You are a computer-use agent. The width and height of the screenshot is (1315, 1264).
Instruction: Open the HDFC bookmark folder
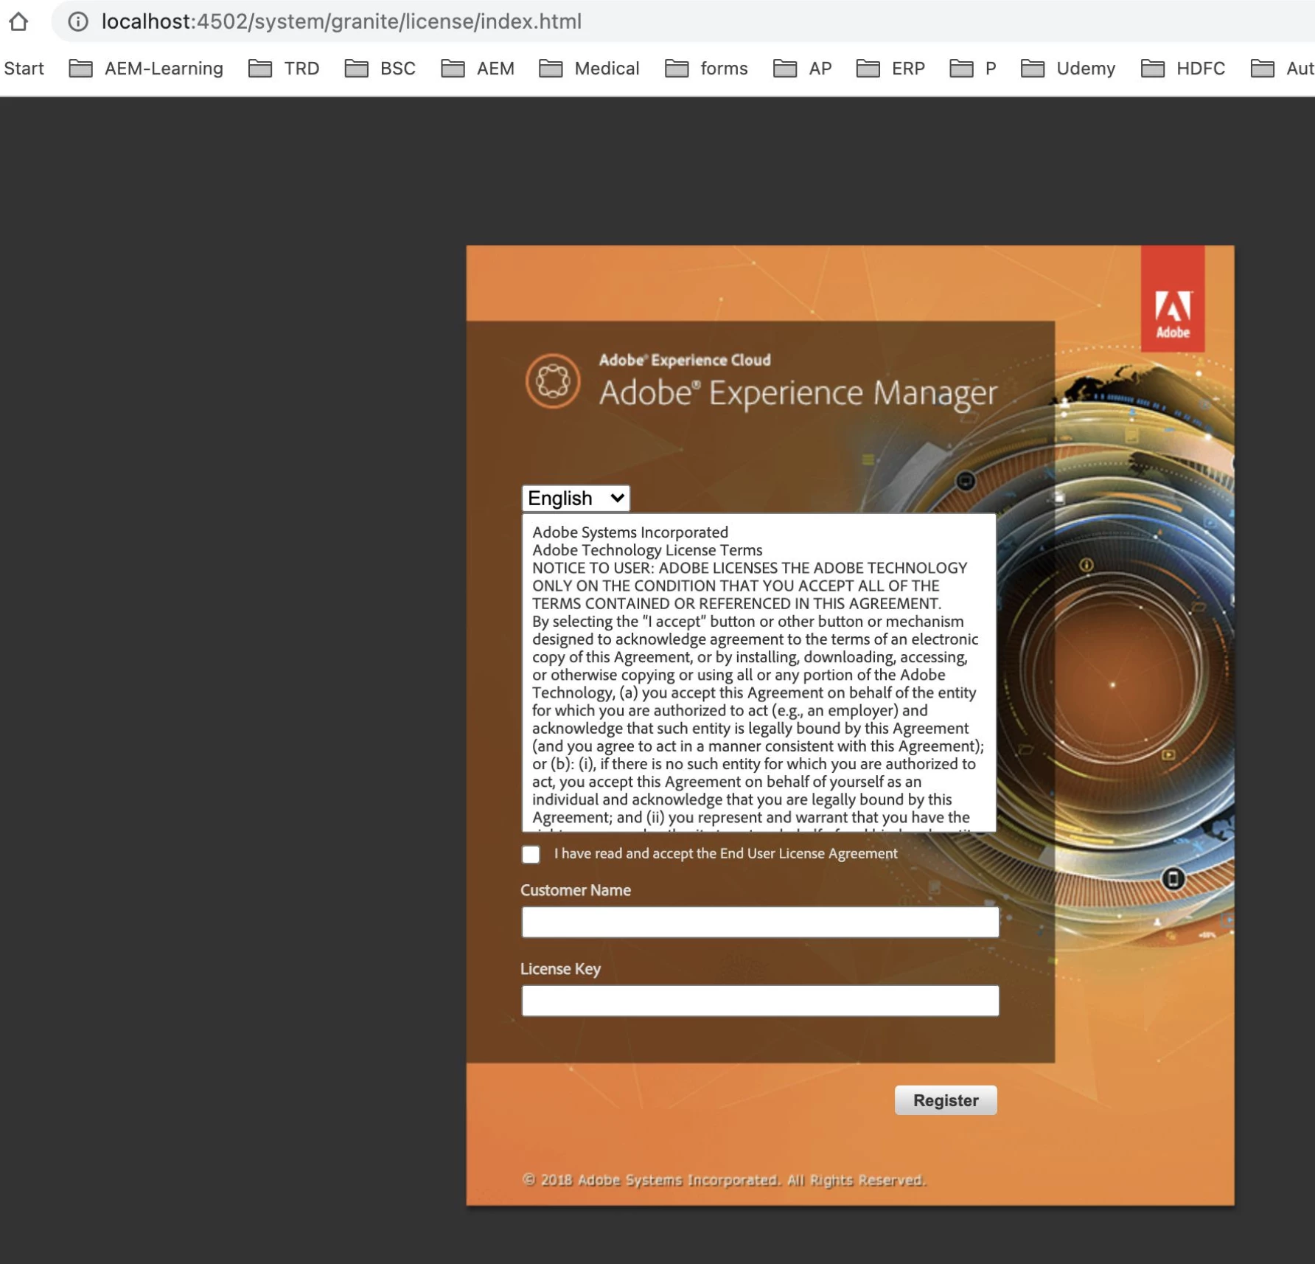click(x=1183, y=69)
